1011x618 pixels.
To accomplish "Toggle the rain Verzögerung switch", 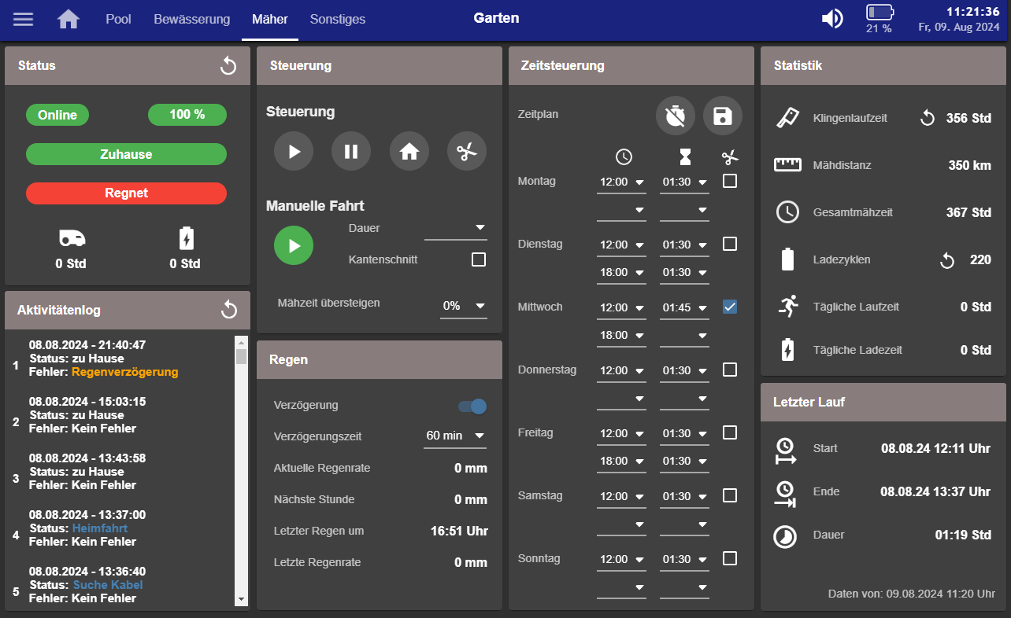I will (x=472, y=406).
